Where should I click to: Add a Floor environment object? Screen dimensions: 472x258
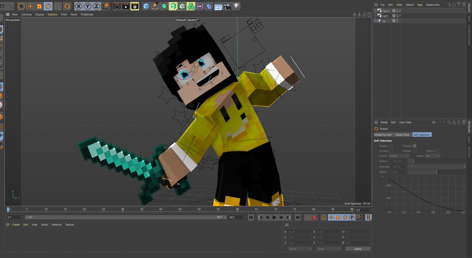pyautogui.click(x=218, y=6)
